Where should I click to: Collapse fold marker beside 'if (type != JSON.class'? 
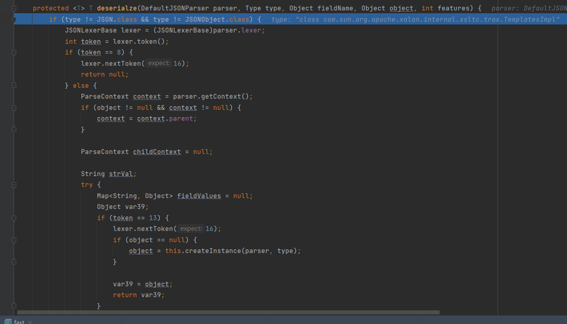pyautogui.click(x=14, y=19)
